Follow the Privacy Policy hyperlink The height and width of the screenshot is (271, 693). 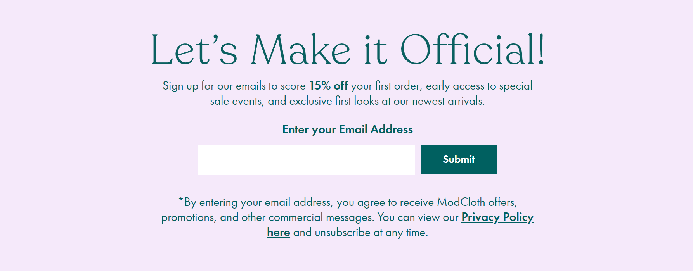[x=497, y=217]
